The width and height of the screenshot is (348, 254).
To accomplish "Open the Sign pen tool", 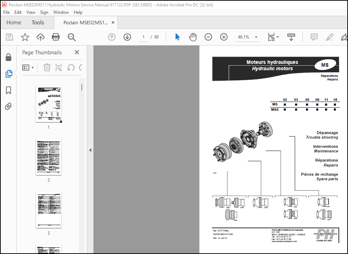I will [x=344, y=37].
